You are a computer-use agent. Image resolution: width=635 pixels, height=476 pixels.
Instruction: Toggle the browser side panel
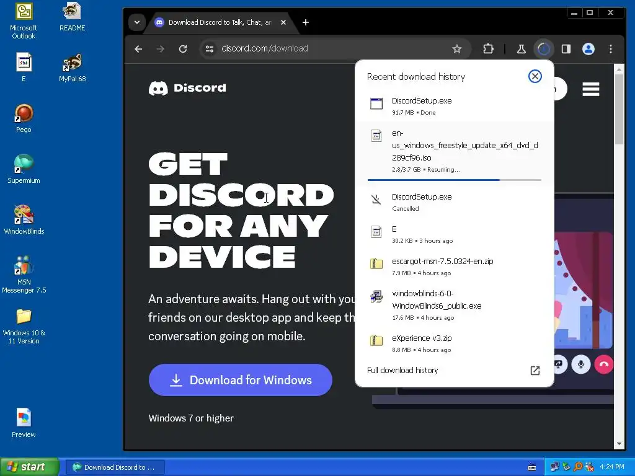[566, 49]
